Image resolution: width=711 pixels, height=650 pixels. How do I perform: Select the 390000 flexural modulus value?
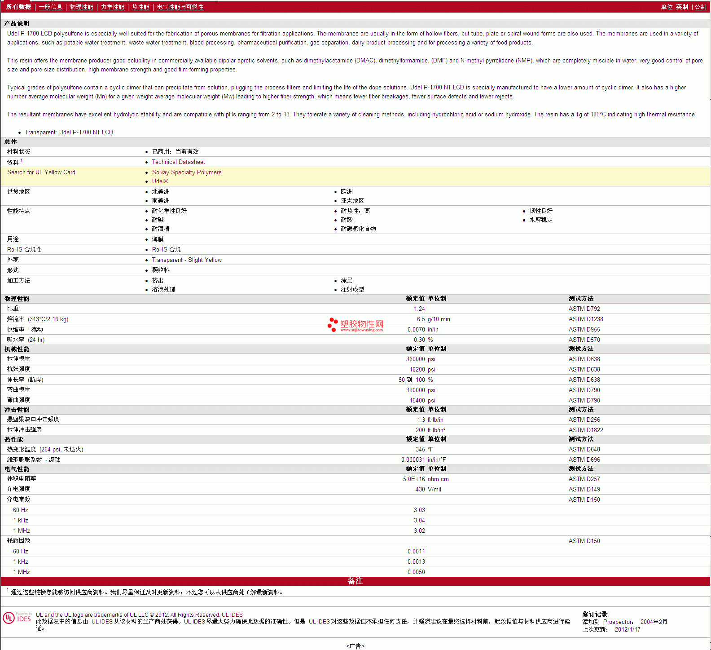415,390
